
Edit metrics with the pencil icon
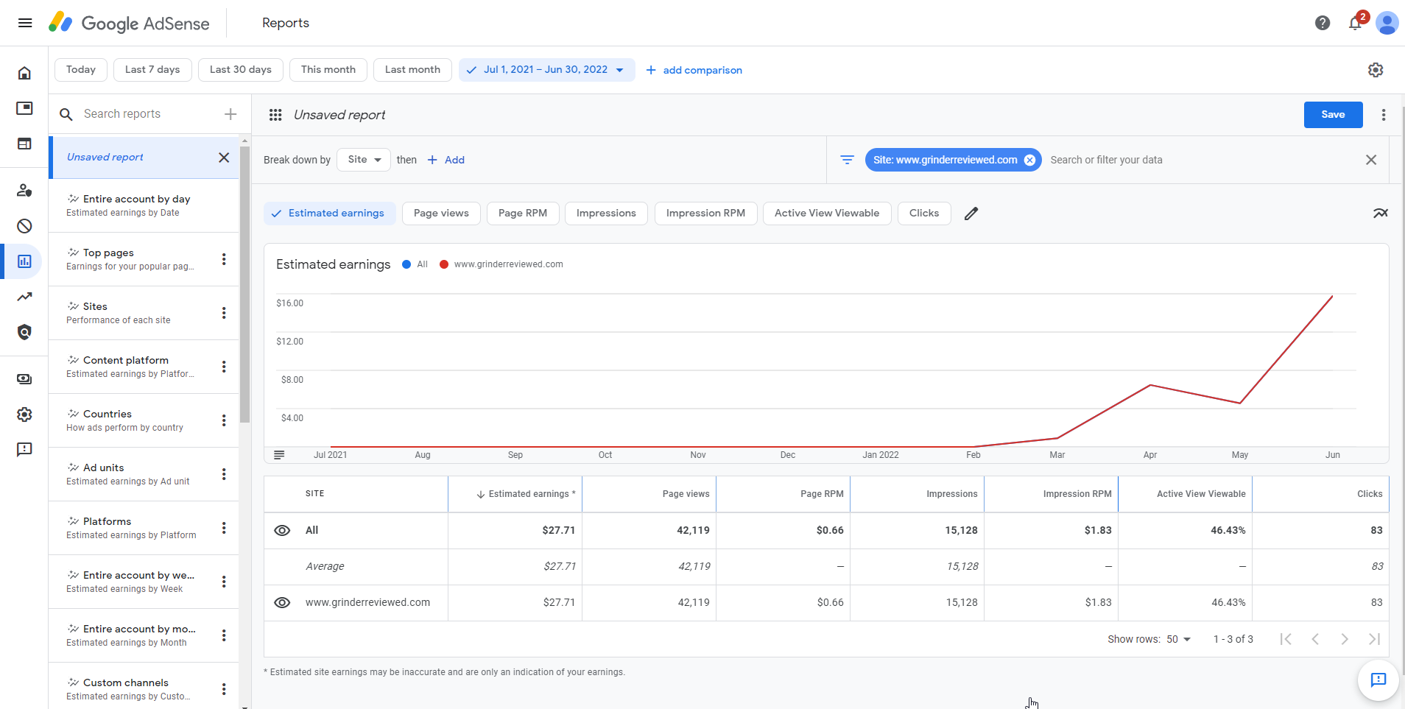(x=971, y=214)
